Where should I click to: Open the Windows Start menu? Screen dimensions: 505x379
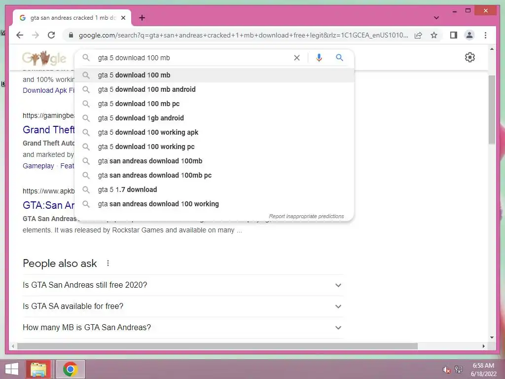[12, 369]
